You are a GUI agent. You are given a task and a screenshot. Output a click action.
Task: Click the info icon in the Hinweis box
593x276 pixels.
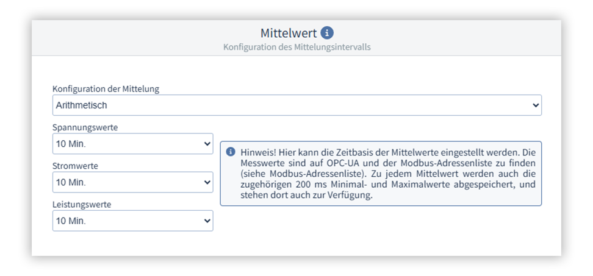(x=231, y=152)
